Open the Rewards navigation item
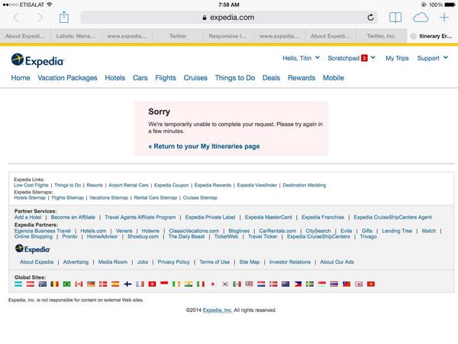Image resolution: width=458 pixels, height=344 pixels. pos(302,78)
